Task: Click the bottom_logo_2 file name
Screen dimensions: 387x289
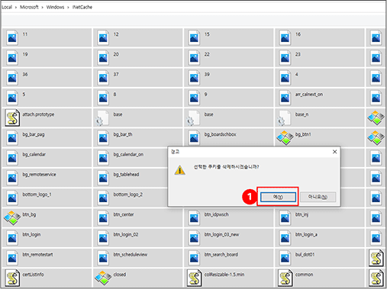Action: pos(127,194)
